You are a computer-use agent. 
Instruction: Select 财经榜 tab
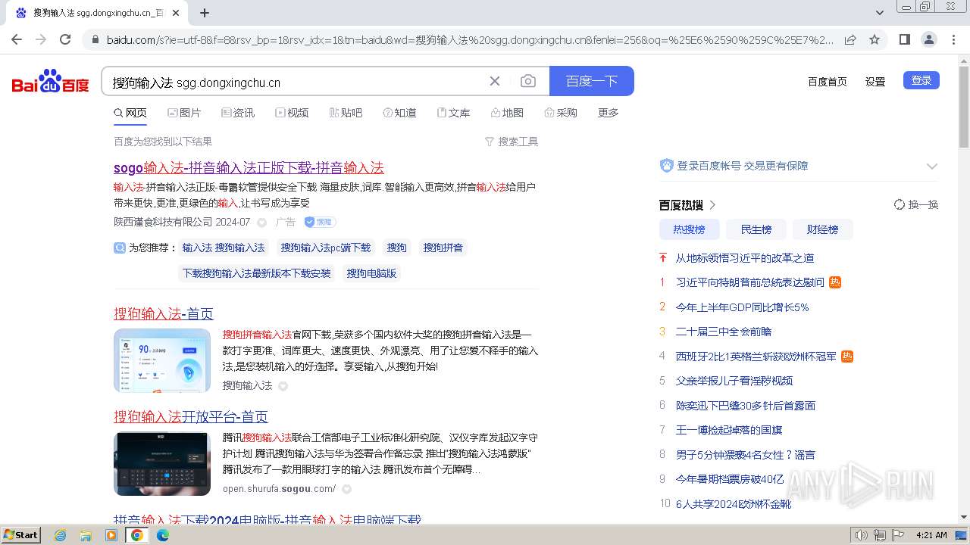[x=822, y=229]
